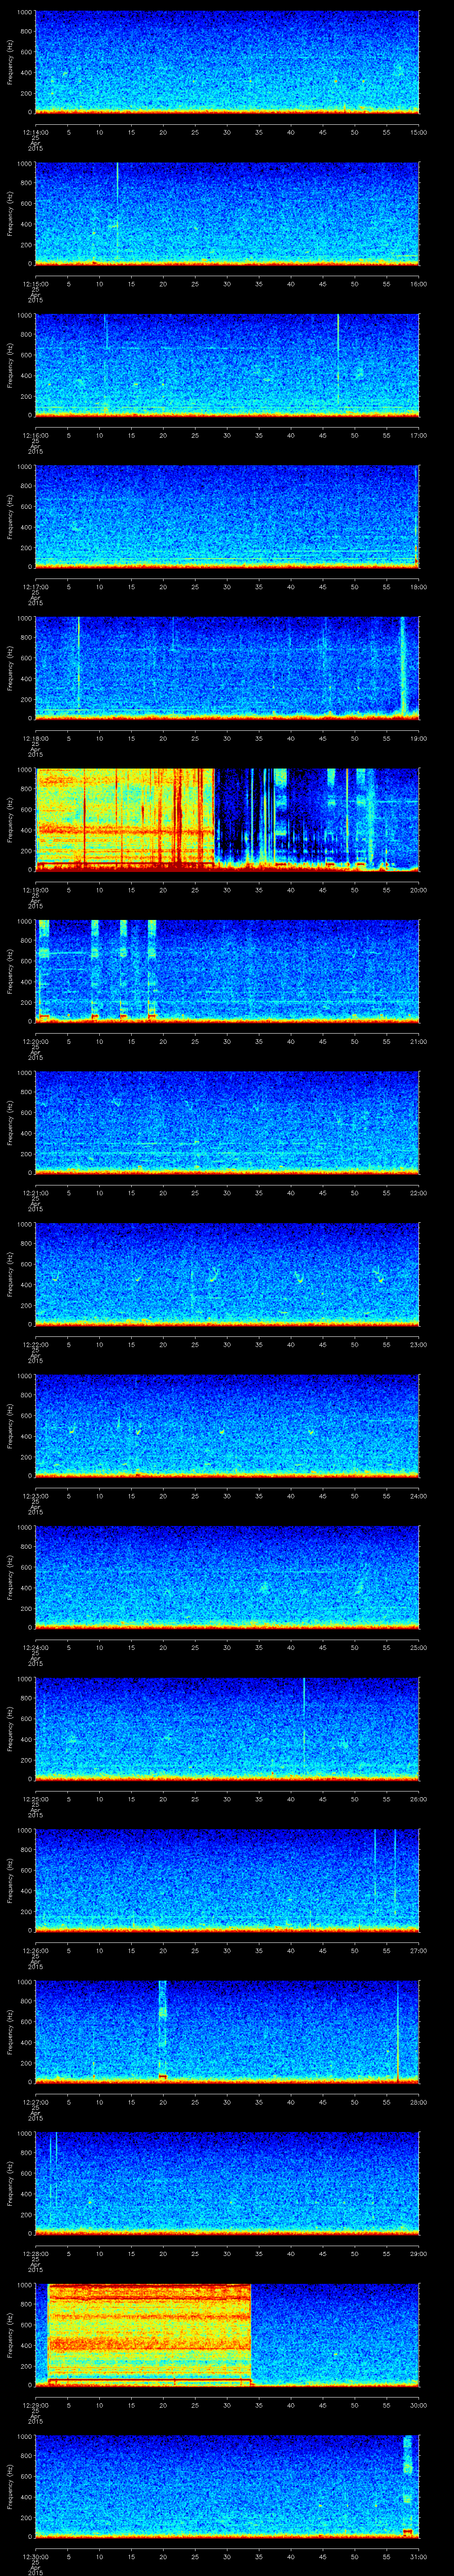Open the spectrogram panel starting at 12:26:00
This screenshot has width=454, height=2576.
pos(227,1880)
